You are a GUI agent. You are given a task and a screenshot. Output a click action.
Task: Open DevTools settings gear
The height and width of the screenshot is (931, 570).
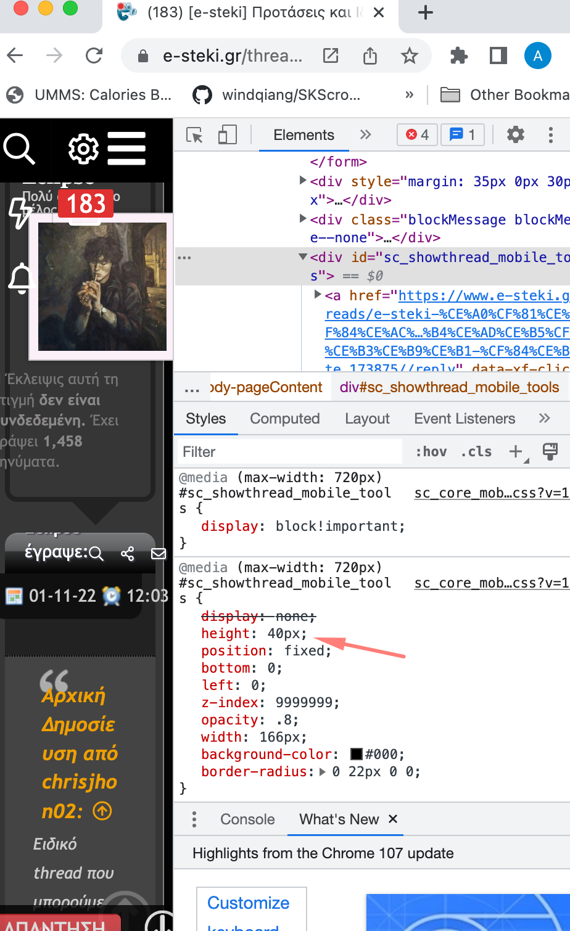click(x=516, y=134)
